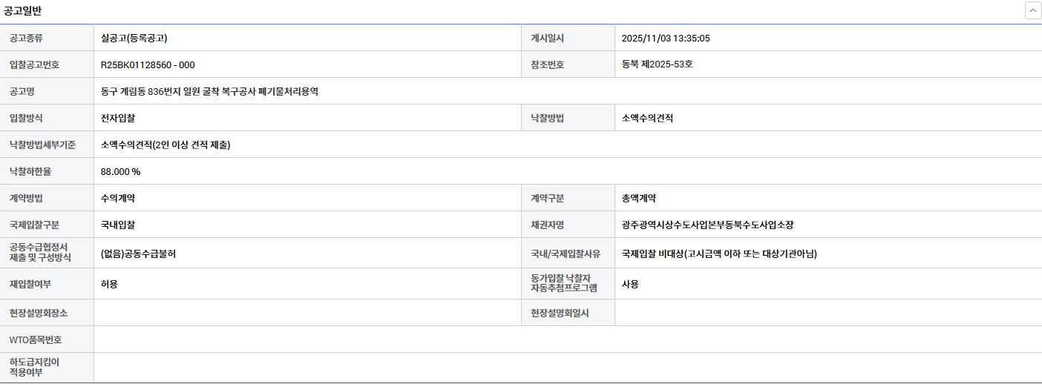This screenshot has width=1042, height=384.
Task: Click the 공고일반 section title
Action: [x=23, y=10]
